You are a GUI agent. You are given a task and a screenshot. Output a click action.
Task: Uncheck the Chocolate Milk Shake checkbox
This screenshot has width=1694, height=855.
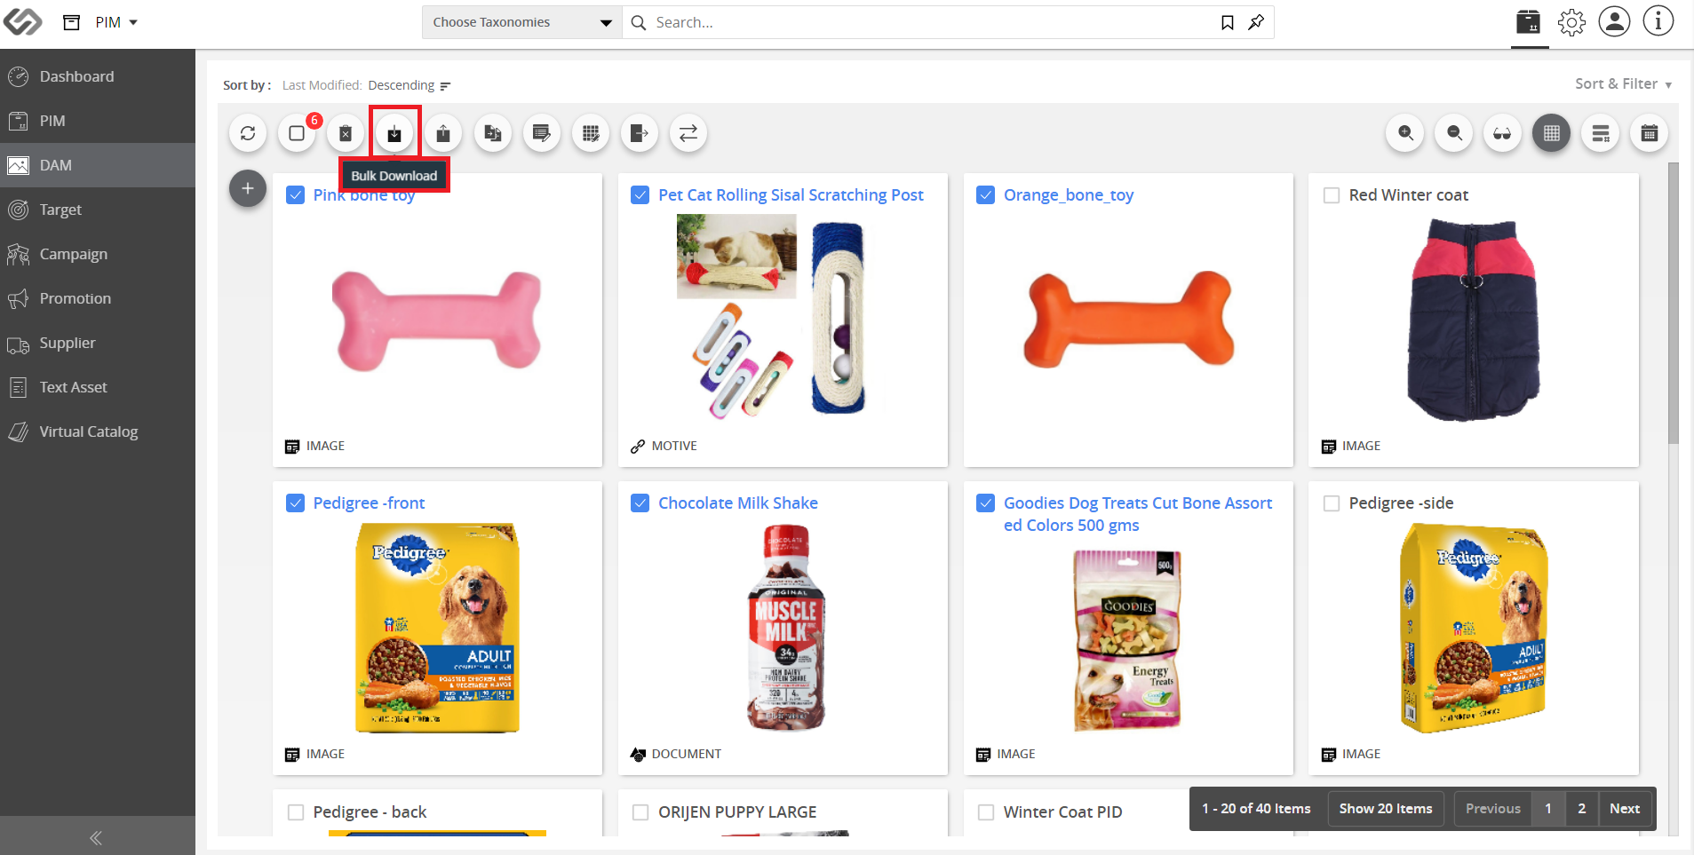640,503
